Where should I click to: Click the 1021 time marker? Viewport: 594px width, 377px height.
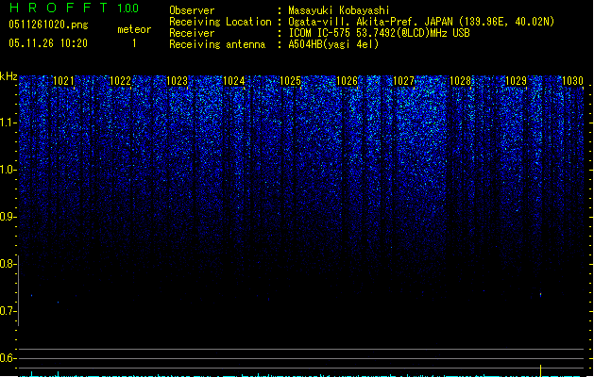point(63,81)
